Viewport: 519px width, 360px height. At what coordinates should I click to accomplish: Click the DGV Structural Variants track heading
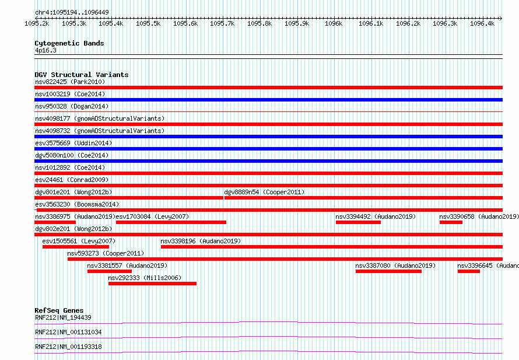pyautogui.click(x=82, y=75)
